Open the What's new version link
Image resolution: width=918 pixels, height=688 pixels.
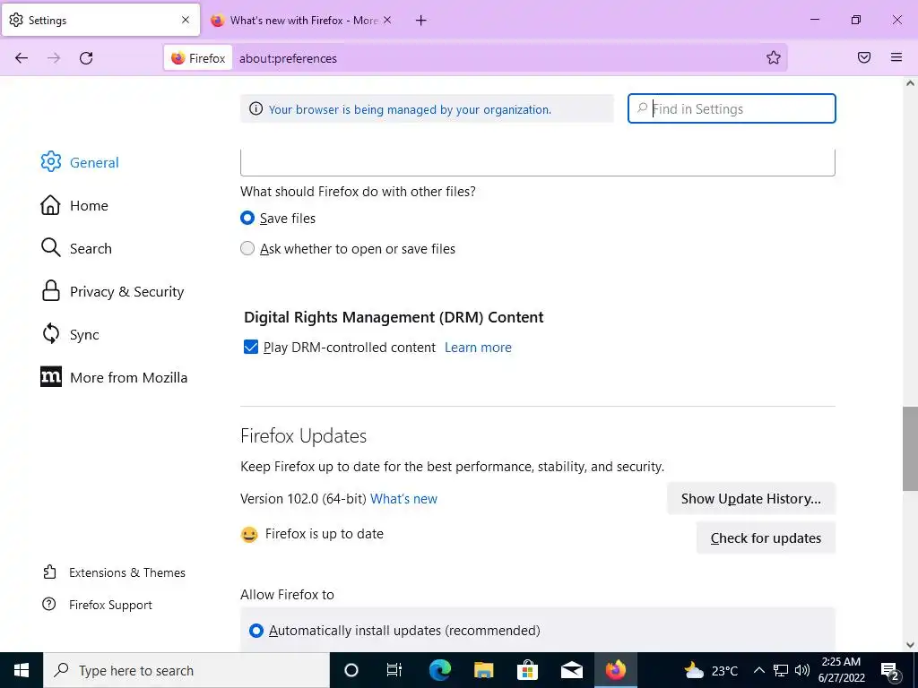coord(403,499)
